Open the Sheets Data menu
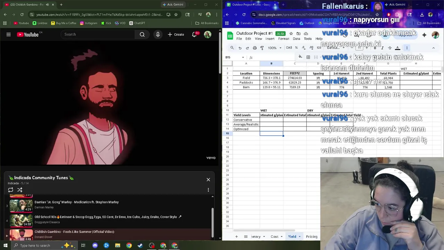This screenshot has height=250, width=444. point(296,39)
